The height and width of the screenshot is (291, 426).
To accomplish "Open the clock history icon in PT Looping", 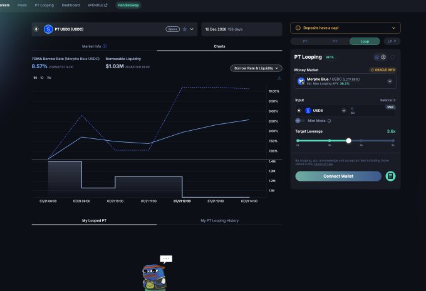I will [377, 57].
